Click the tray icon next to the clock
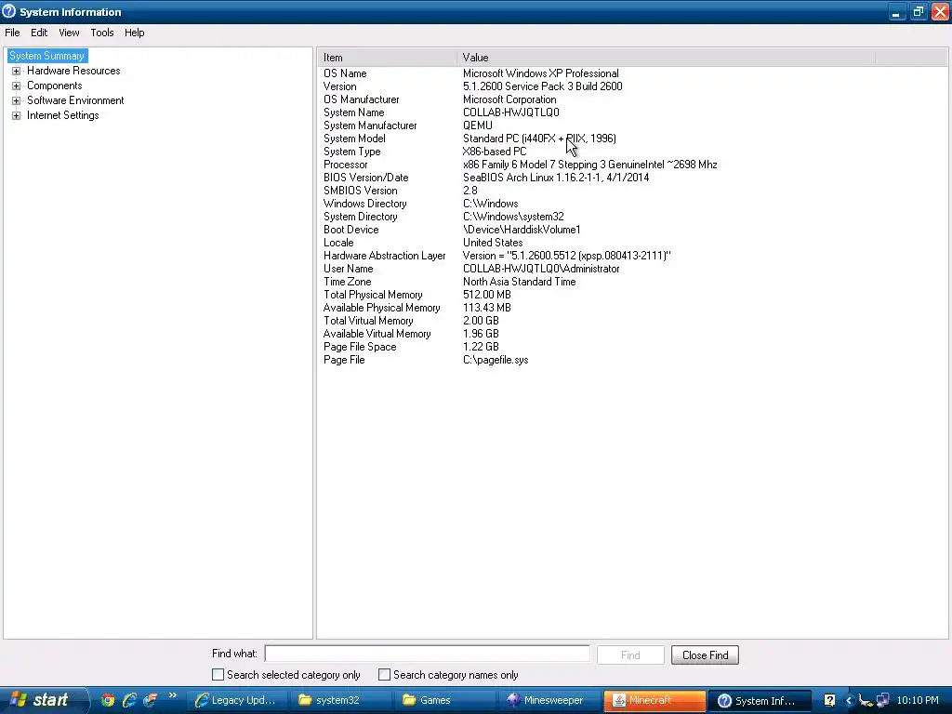Screen dimensions: 952x714 [883, 701]
